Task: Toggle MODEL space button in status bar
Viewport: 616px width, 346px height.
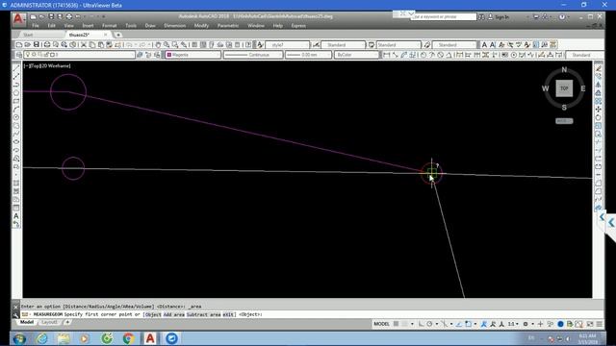Action: 381,324
